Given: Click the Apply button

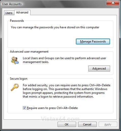Looking at the screenshot, I should (x=108, y=124).
